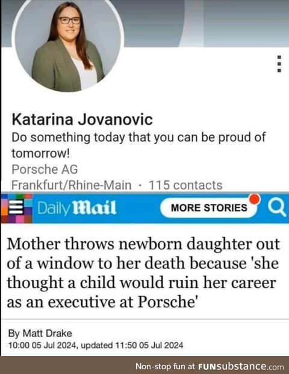This screenshot has width=289, height=374.
Task: Click the updated 11:50 timestamp text
Action: [x=132, y=345]
